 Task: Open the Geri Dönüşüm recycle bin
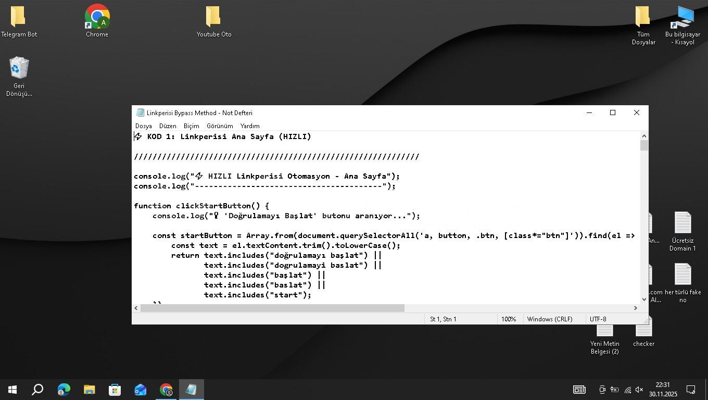19,69
